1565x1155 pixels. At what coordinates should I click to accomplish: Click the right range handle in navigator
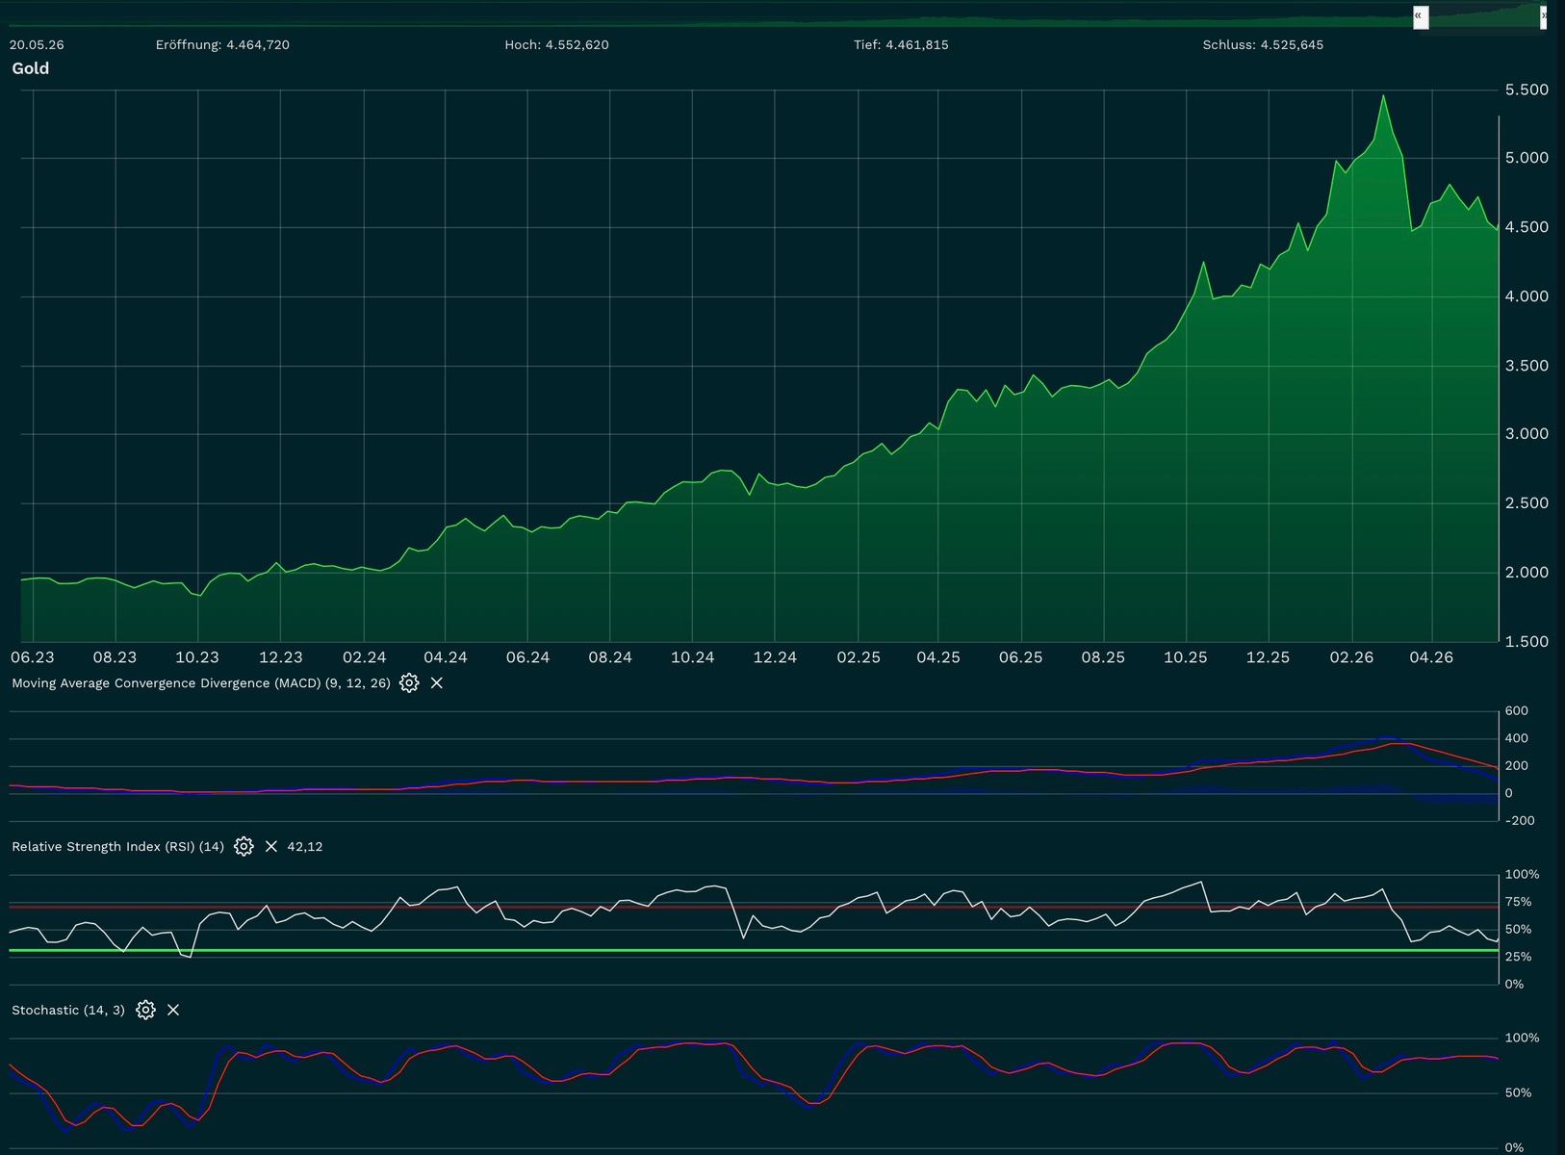(1544, 16)
